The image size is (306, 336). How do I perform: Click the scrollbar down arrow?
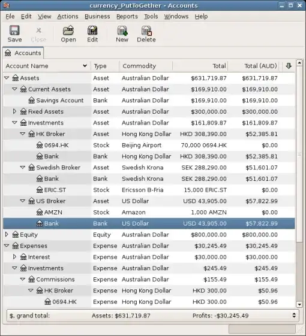[299, 304]
